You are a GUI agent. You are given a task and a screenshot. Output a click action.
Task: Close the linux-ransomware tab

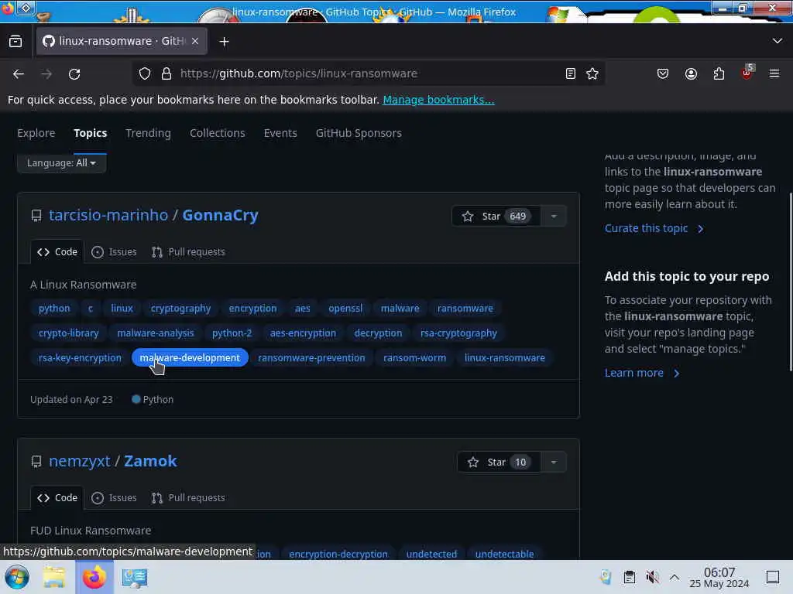point(195,42)
